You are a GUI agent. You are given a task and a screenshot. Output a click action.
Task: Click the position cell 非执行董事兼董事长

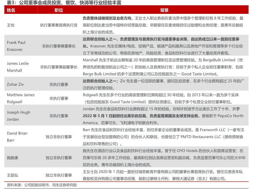pos(59,46)
